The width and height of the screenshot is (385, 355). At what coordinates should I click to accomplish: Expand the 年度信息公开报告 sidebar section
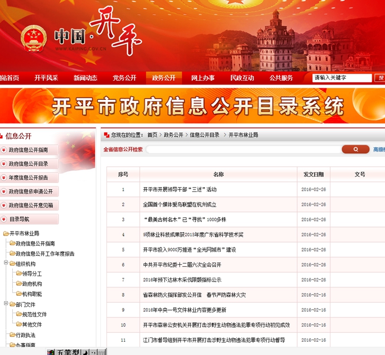pyautogui.click(x=4, y=177)
